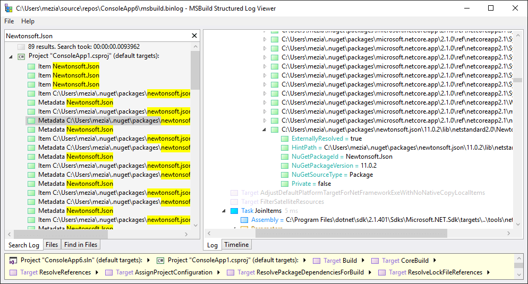Click the Assembly property icon

click(244, 220)
